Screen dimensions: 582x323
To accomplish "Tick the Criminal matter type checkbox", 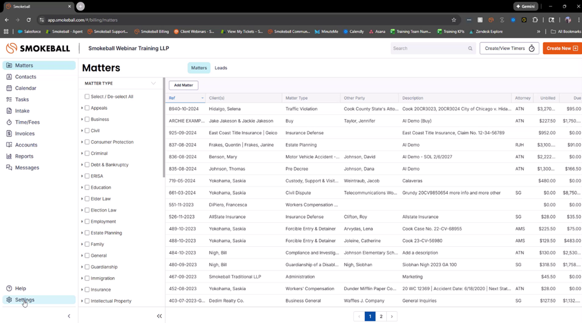I will coord(87,153).
